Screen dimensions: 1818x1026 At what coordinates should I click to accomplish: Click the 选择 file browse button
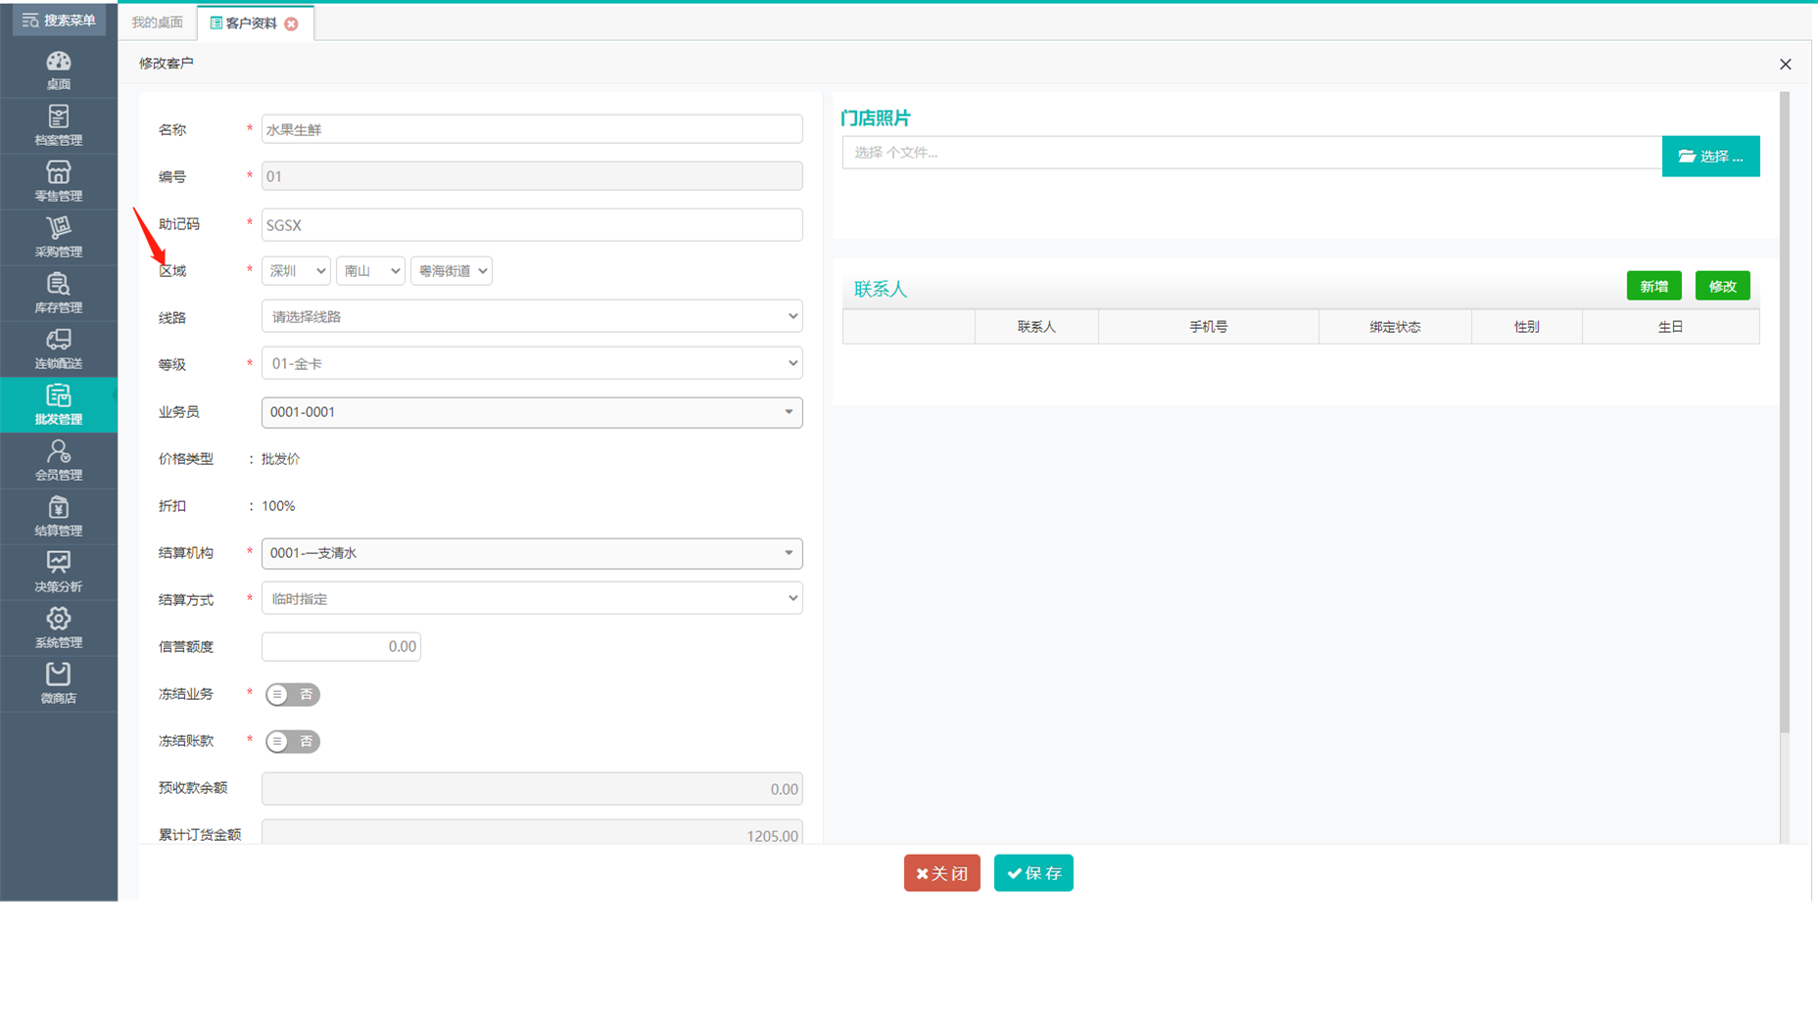tap(1710, 156)
